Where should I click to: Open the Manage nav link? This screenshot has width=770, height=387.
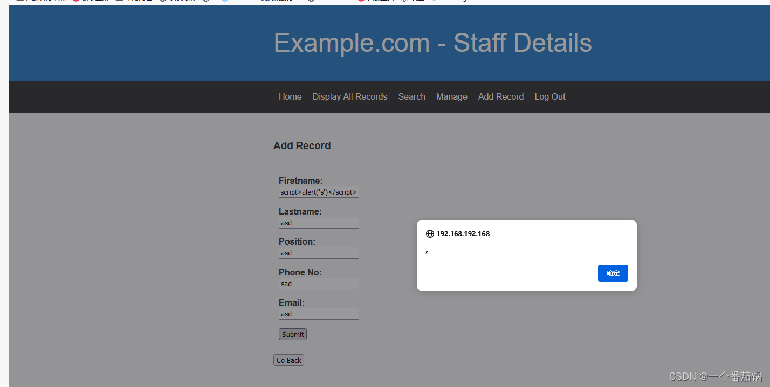(452, 97)
